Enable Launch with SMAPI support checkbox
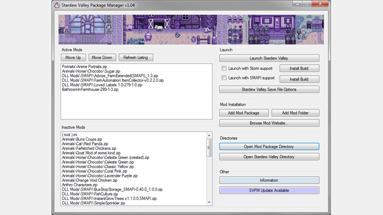The height and width of the screenshot is (215, 383). pyautogui.click(x=224, y=78)
